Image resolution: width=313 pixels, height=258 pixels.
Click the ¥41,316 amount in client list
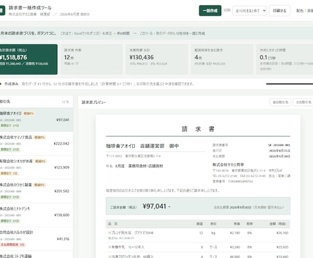pos(63,239)
